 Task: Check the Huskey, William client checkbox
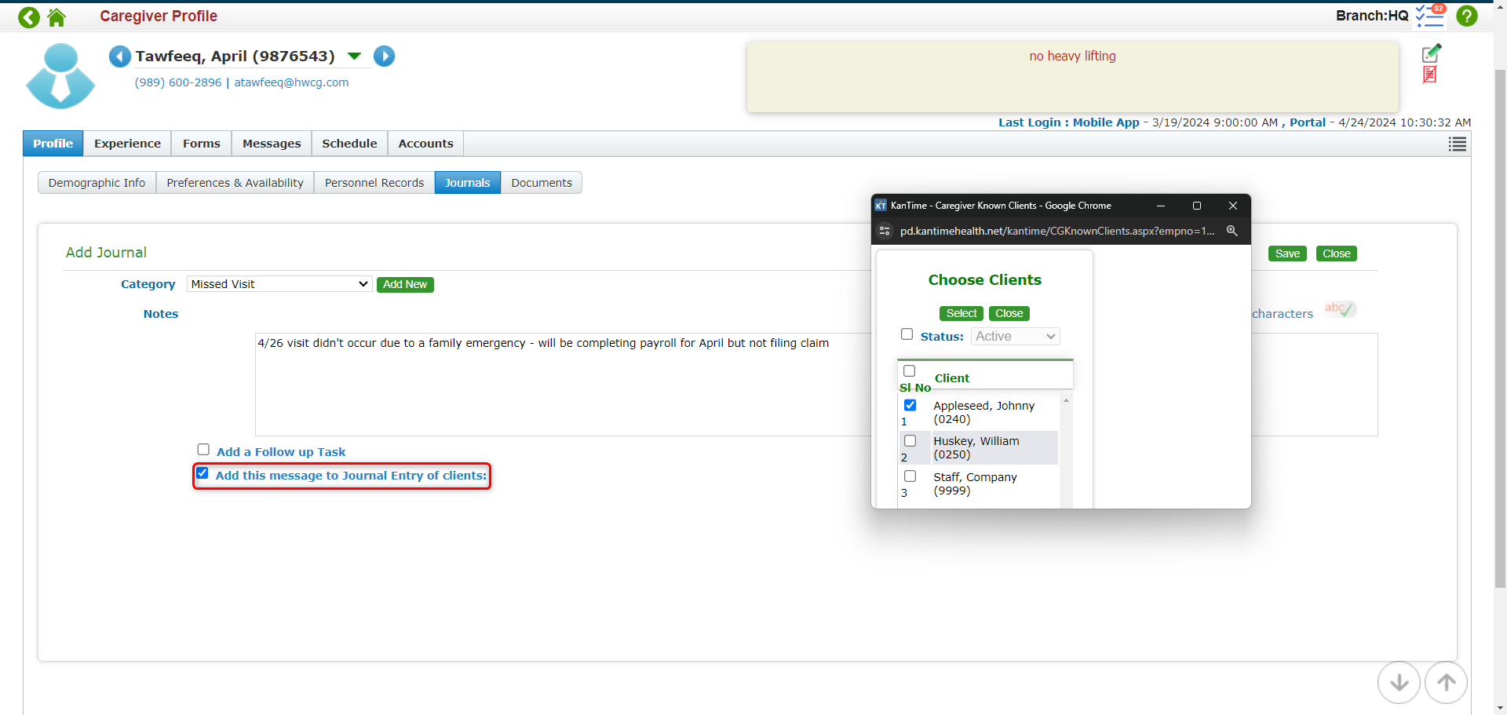point(910,441)
